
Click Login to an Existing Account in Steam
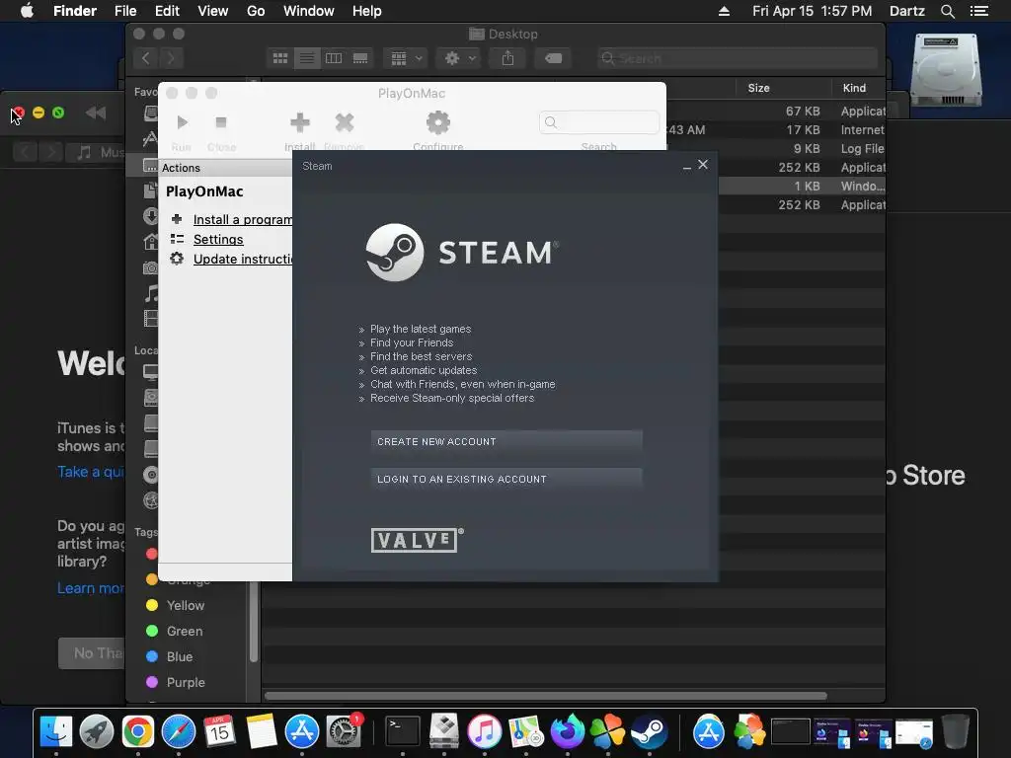pyautogui.click(x=506, y=479)
